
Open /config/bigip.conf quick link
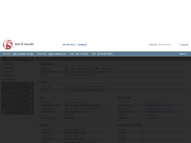pyautogui.click(x=155, y=102)
